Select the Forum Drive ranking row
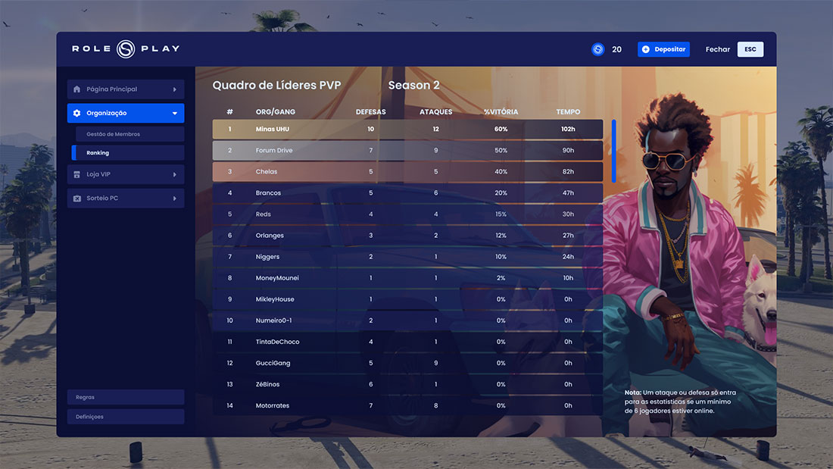The image size is (833, 469). coord(407,151)
